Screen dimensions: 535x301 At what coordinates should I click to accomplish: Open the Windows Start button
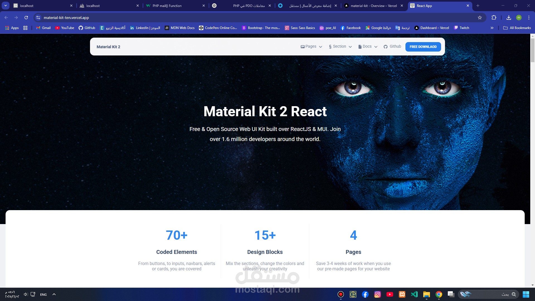(x=526, y=294)
